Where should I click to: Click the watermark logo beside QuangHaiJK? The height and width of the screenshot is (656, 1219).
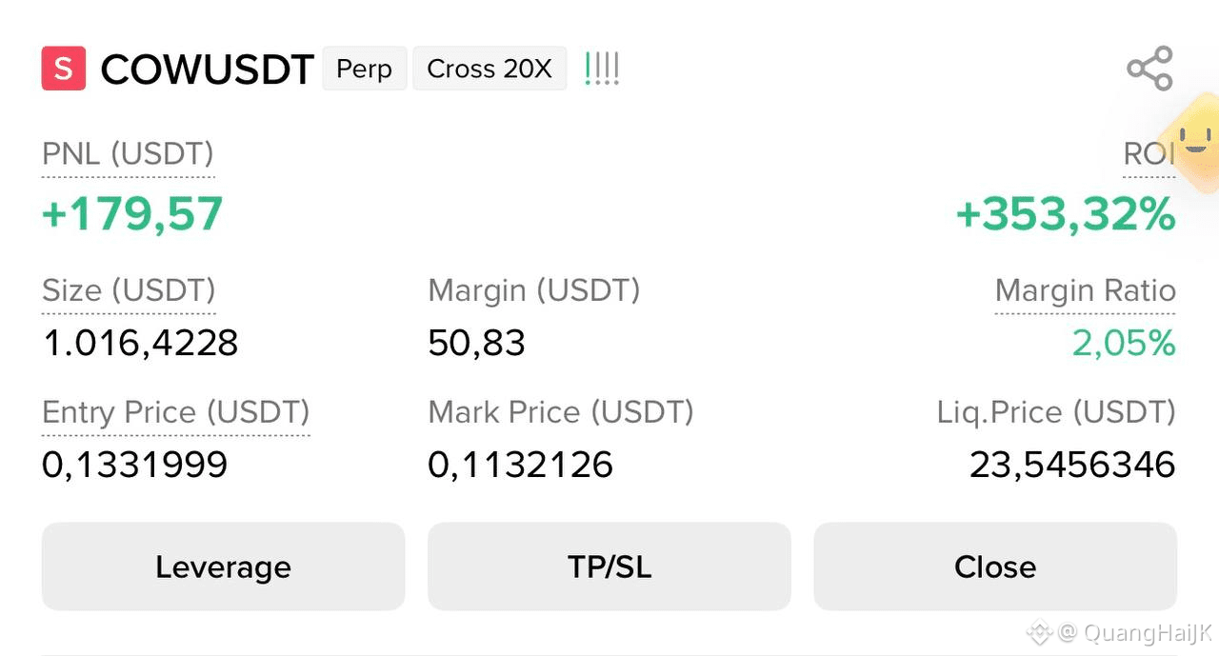tap(1039, 632)
